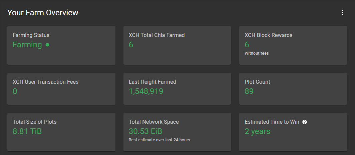Image resolution: width=355 pixels, height=155 pixels.
Task: Click the green Farming status text
Action: 27,45
